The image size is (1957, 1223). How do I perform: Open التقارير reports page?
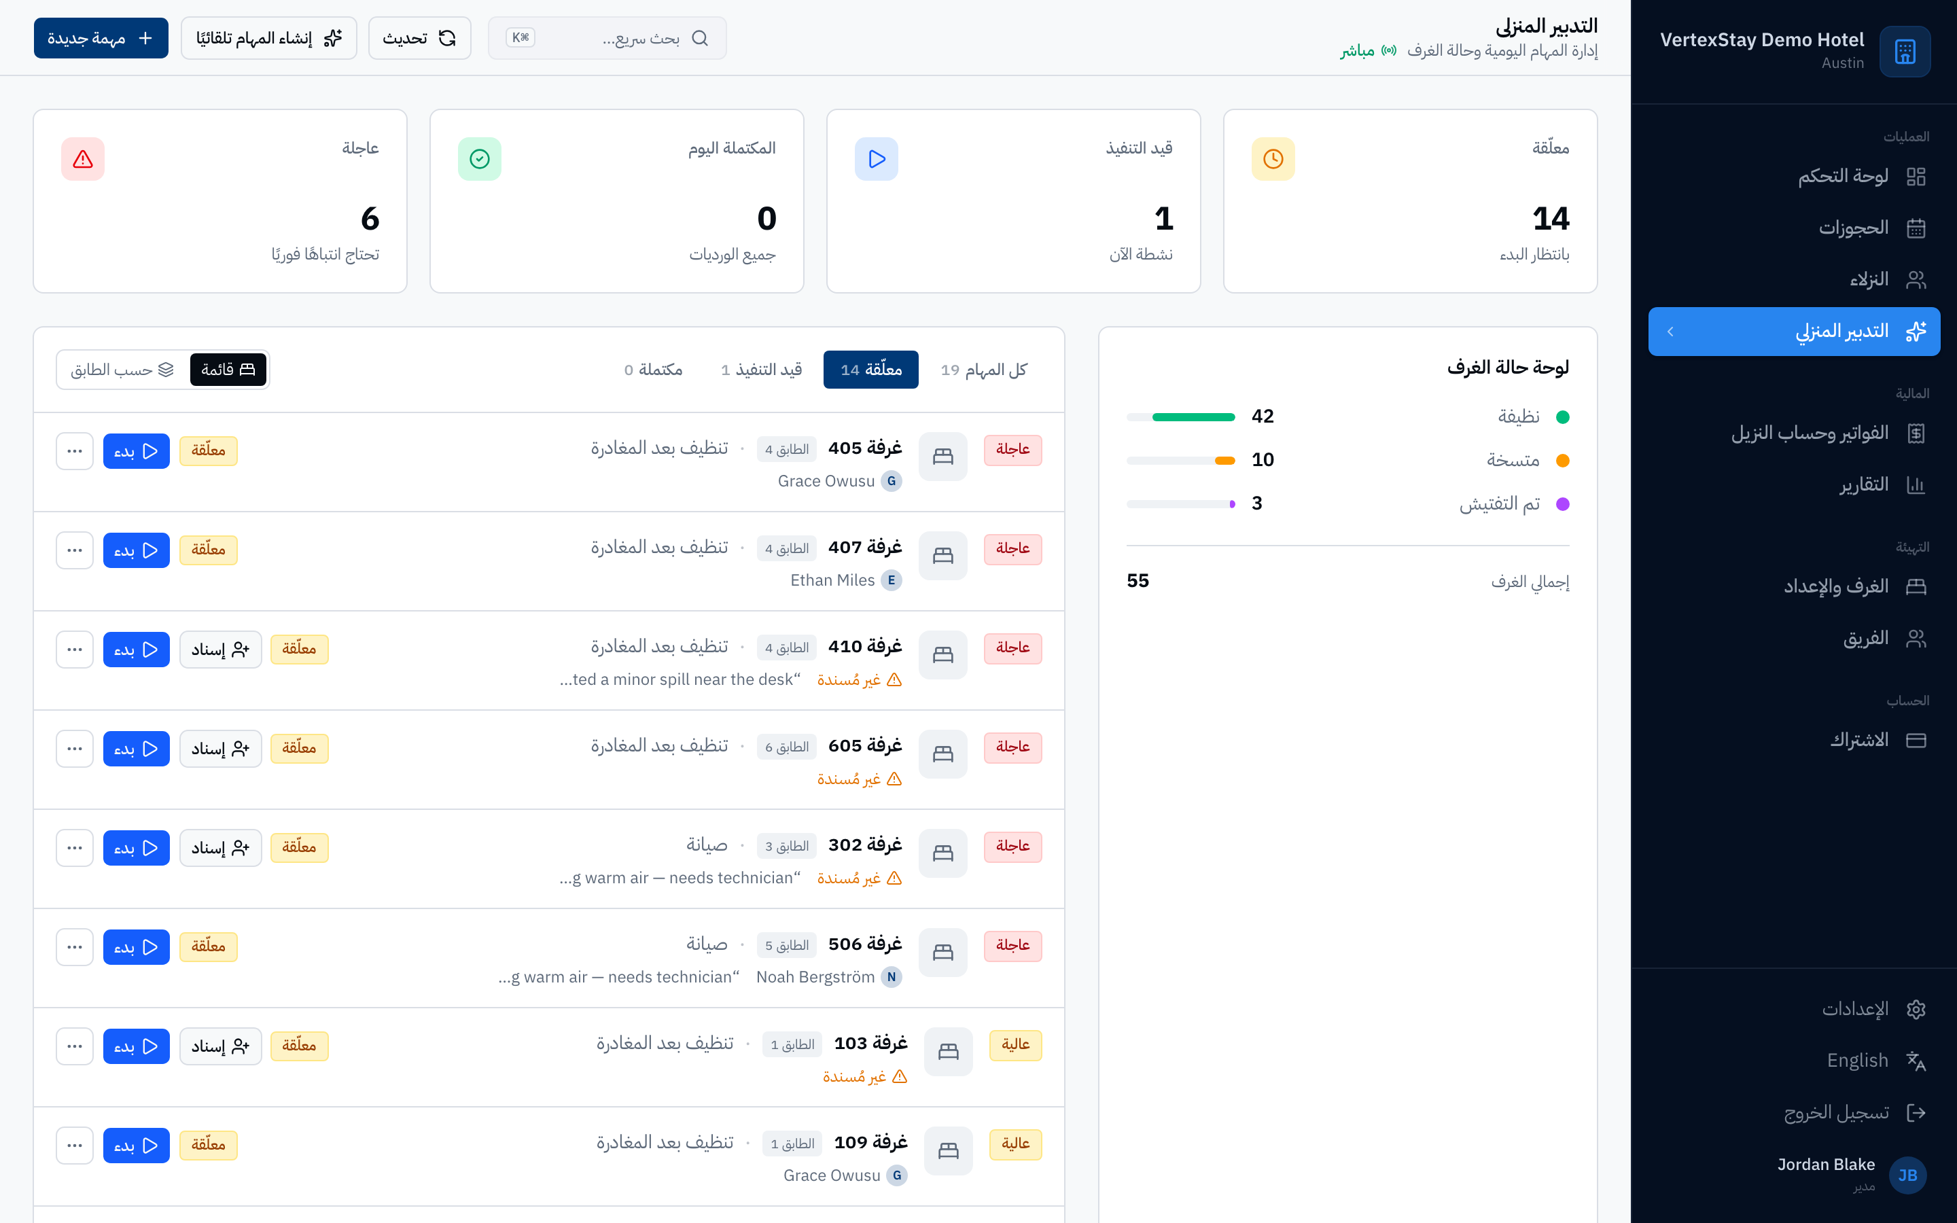tap(1794, 485)
